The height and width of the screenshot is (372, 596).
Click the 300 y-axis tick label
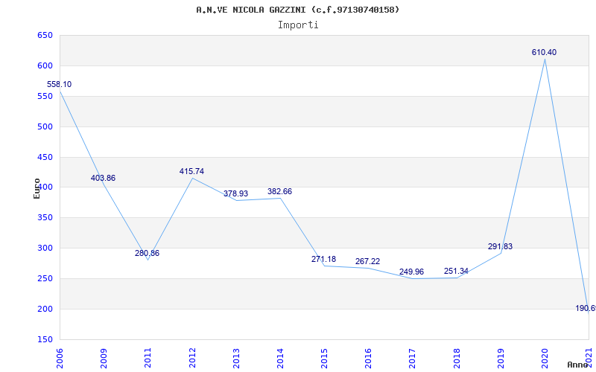pos(45,248)
